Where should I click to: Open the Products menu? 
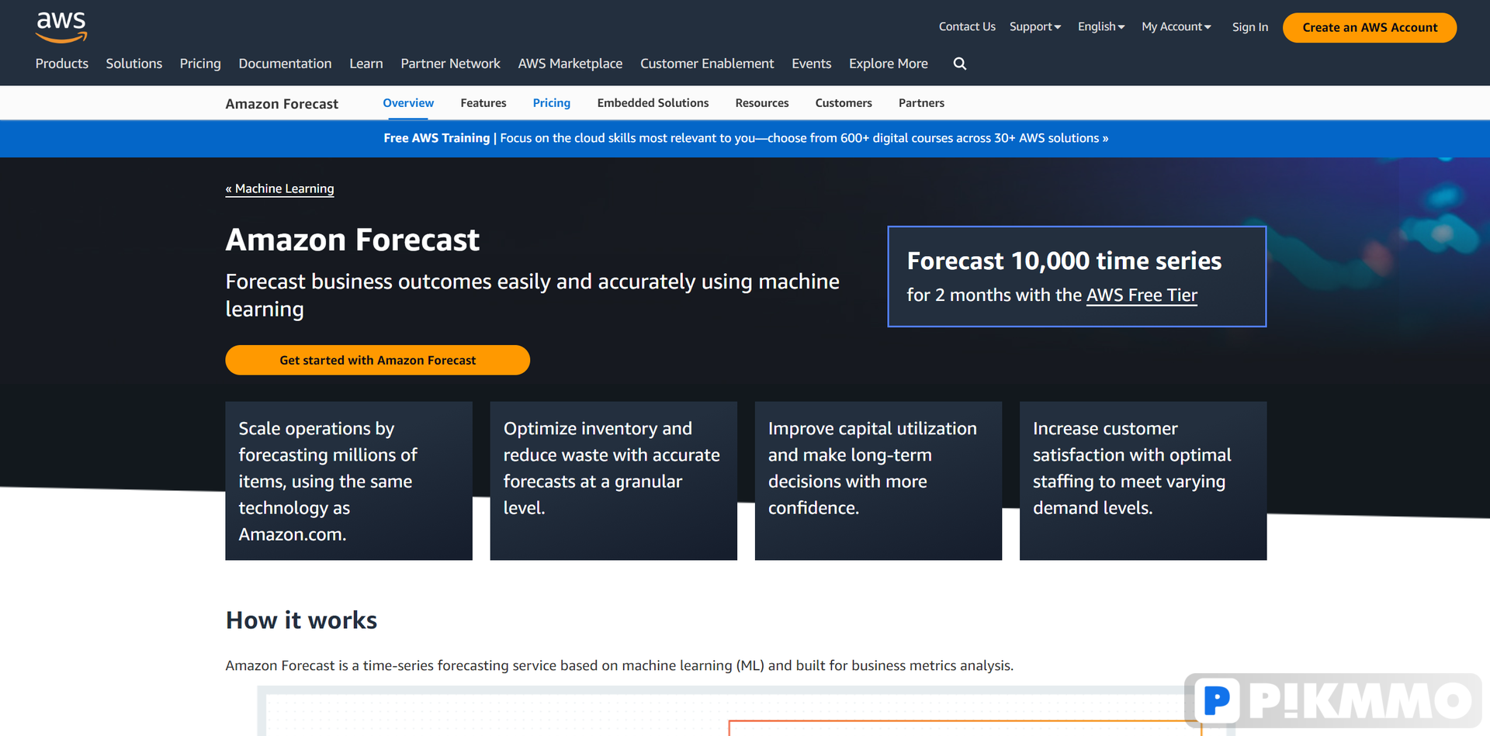[x=62, y=64]
